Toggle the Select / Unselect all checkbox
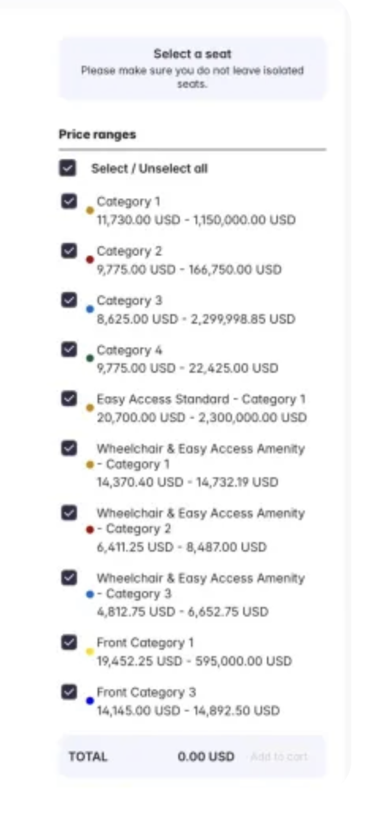 [67, 168]
